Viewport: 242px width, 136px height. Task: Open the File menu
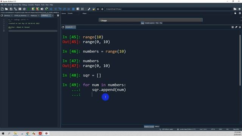[2, 5]
